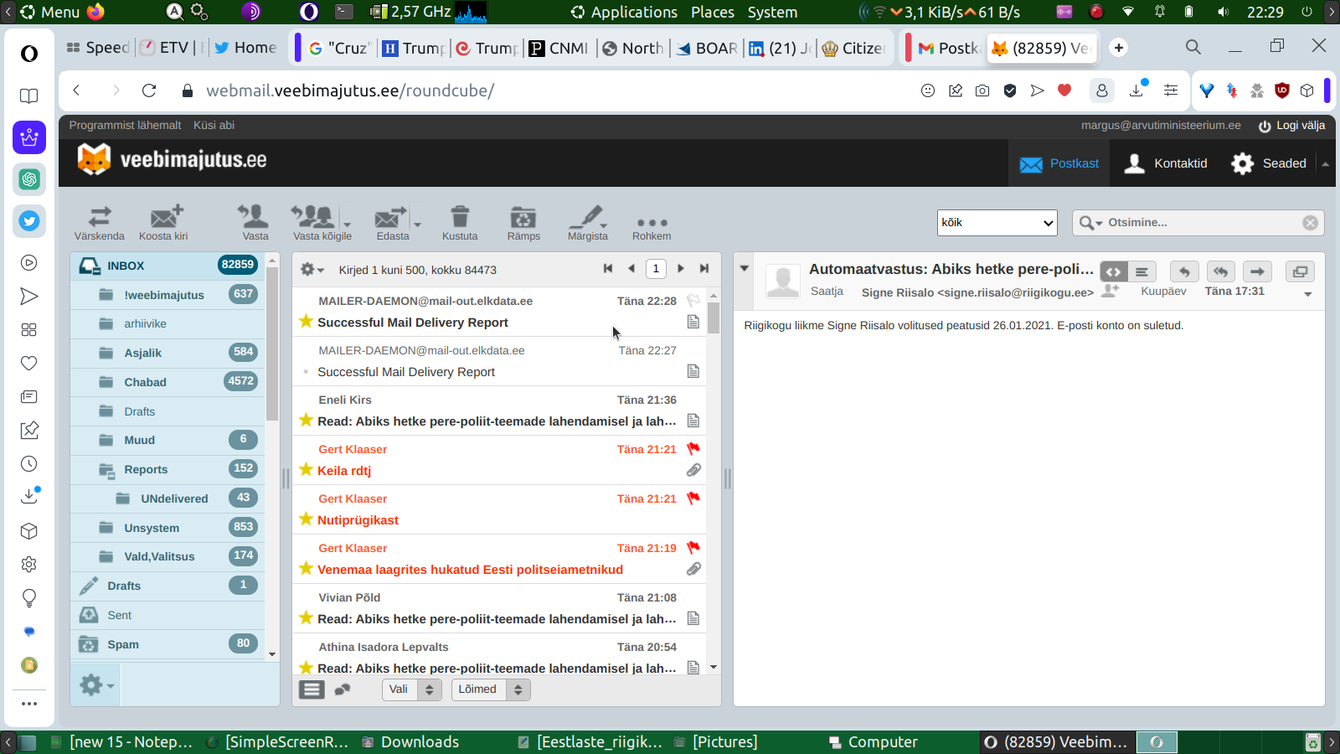Open message in new window icon

click(x=1300, y=271)
